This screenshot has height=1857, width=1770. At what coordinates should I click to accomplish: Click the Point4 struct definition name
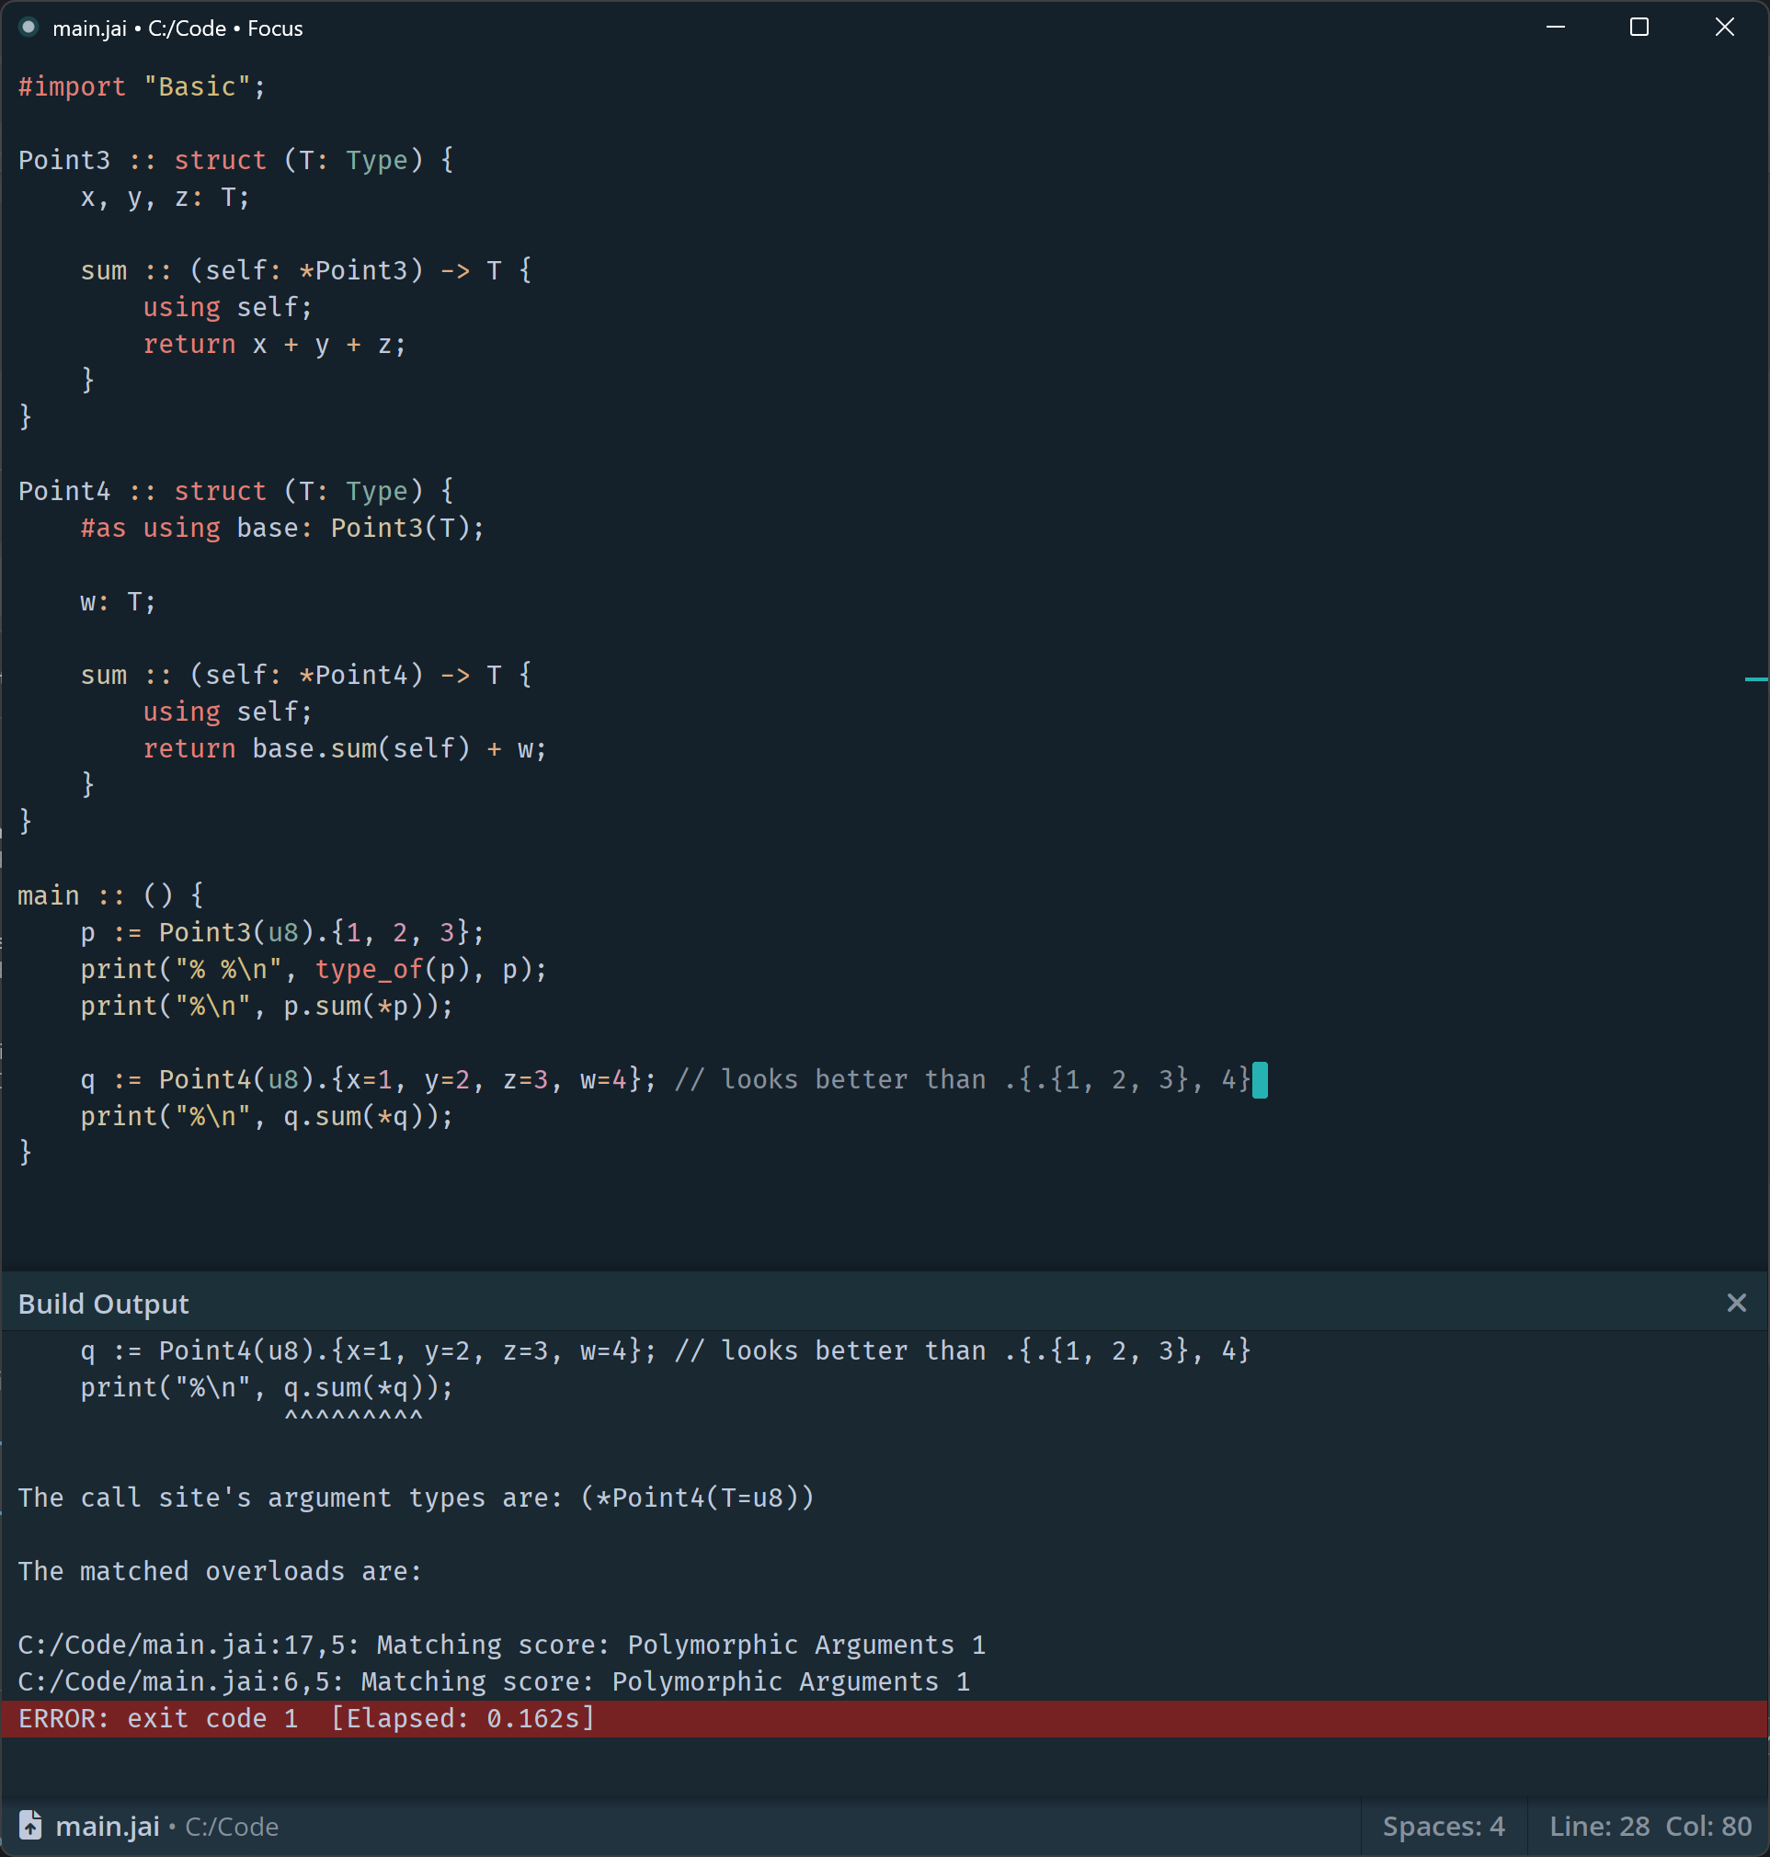point(63,490)
